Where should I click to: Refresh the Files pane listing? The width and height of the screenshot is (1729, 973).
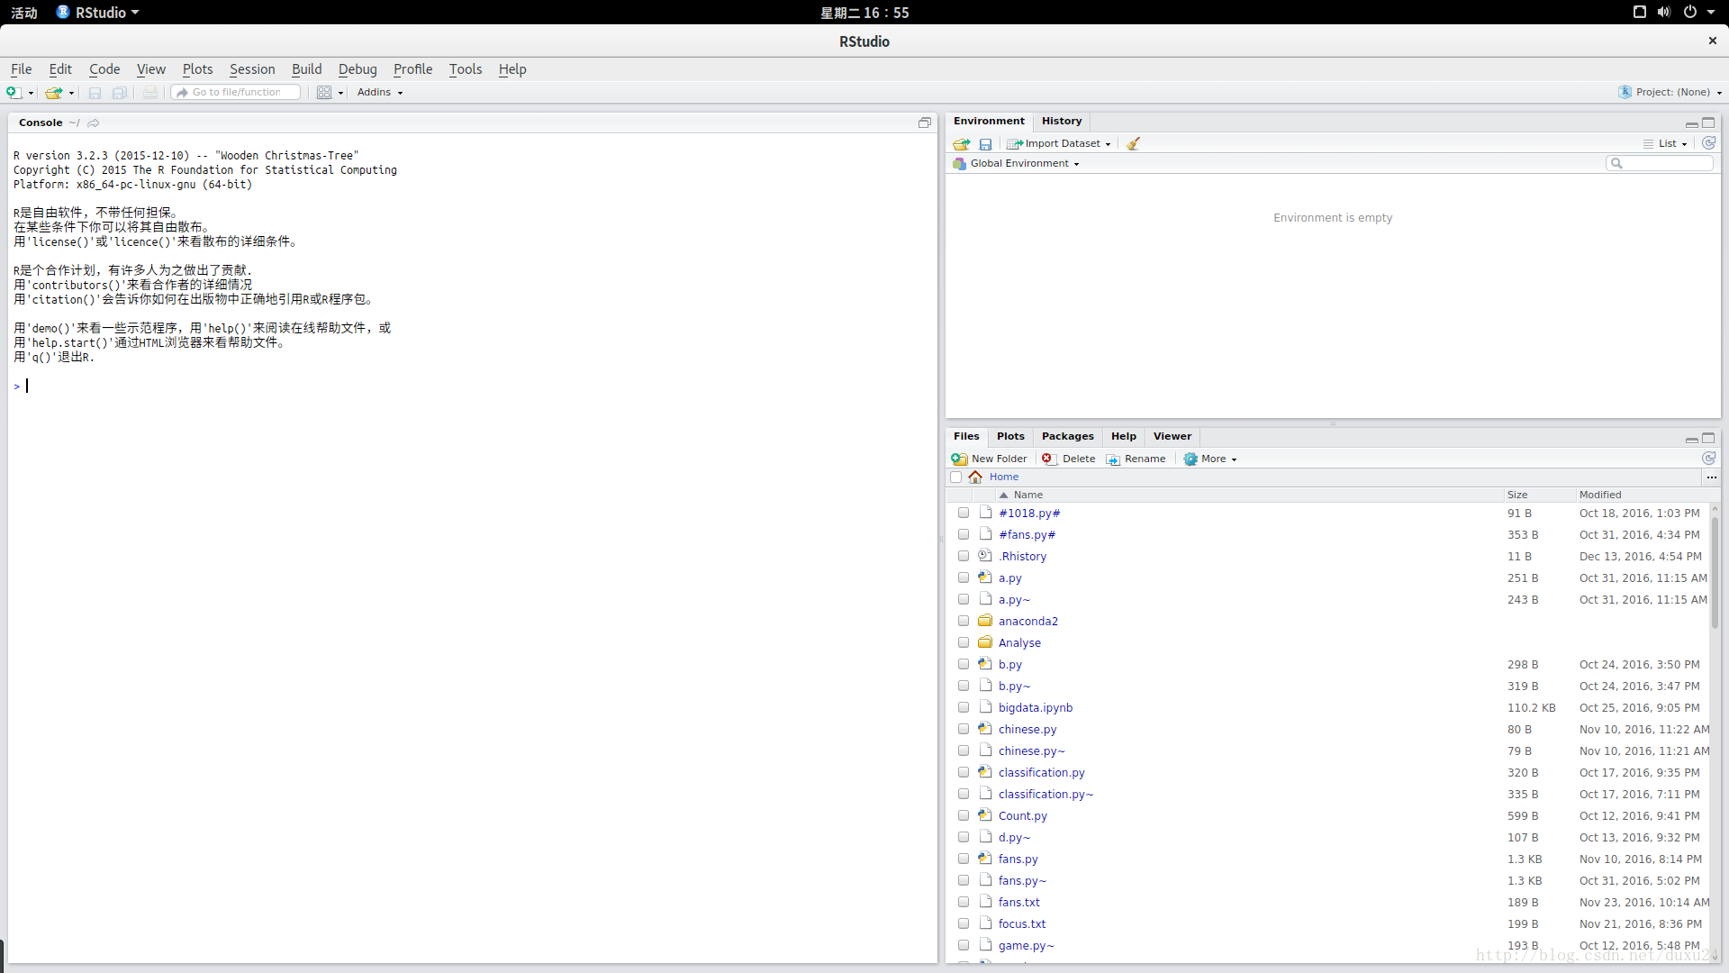tap(1708, 459)
